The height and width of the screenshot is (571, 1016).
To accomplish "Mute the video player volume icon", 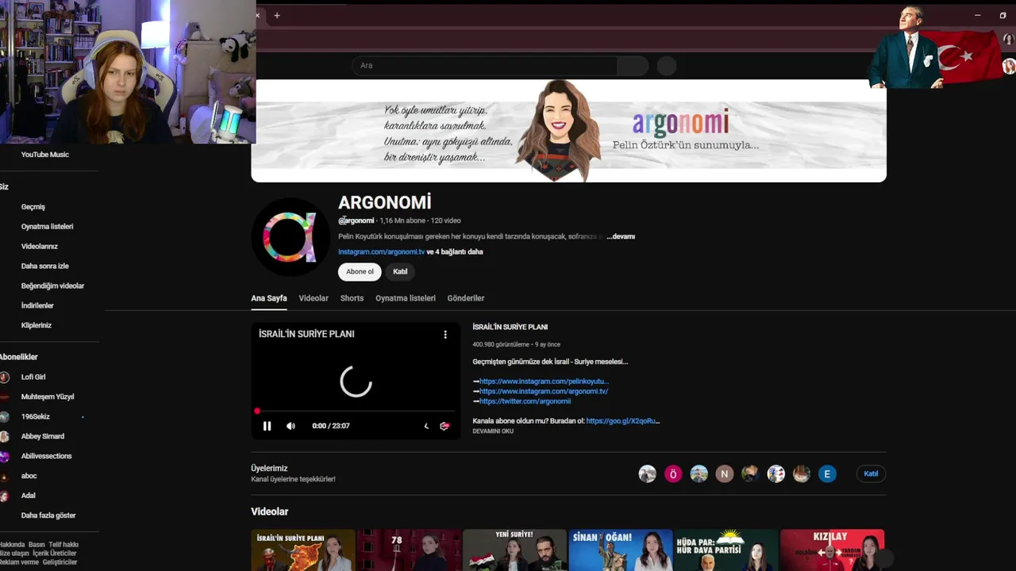I will [x=291, y=426].
